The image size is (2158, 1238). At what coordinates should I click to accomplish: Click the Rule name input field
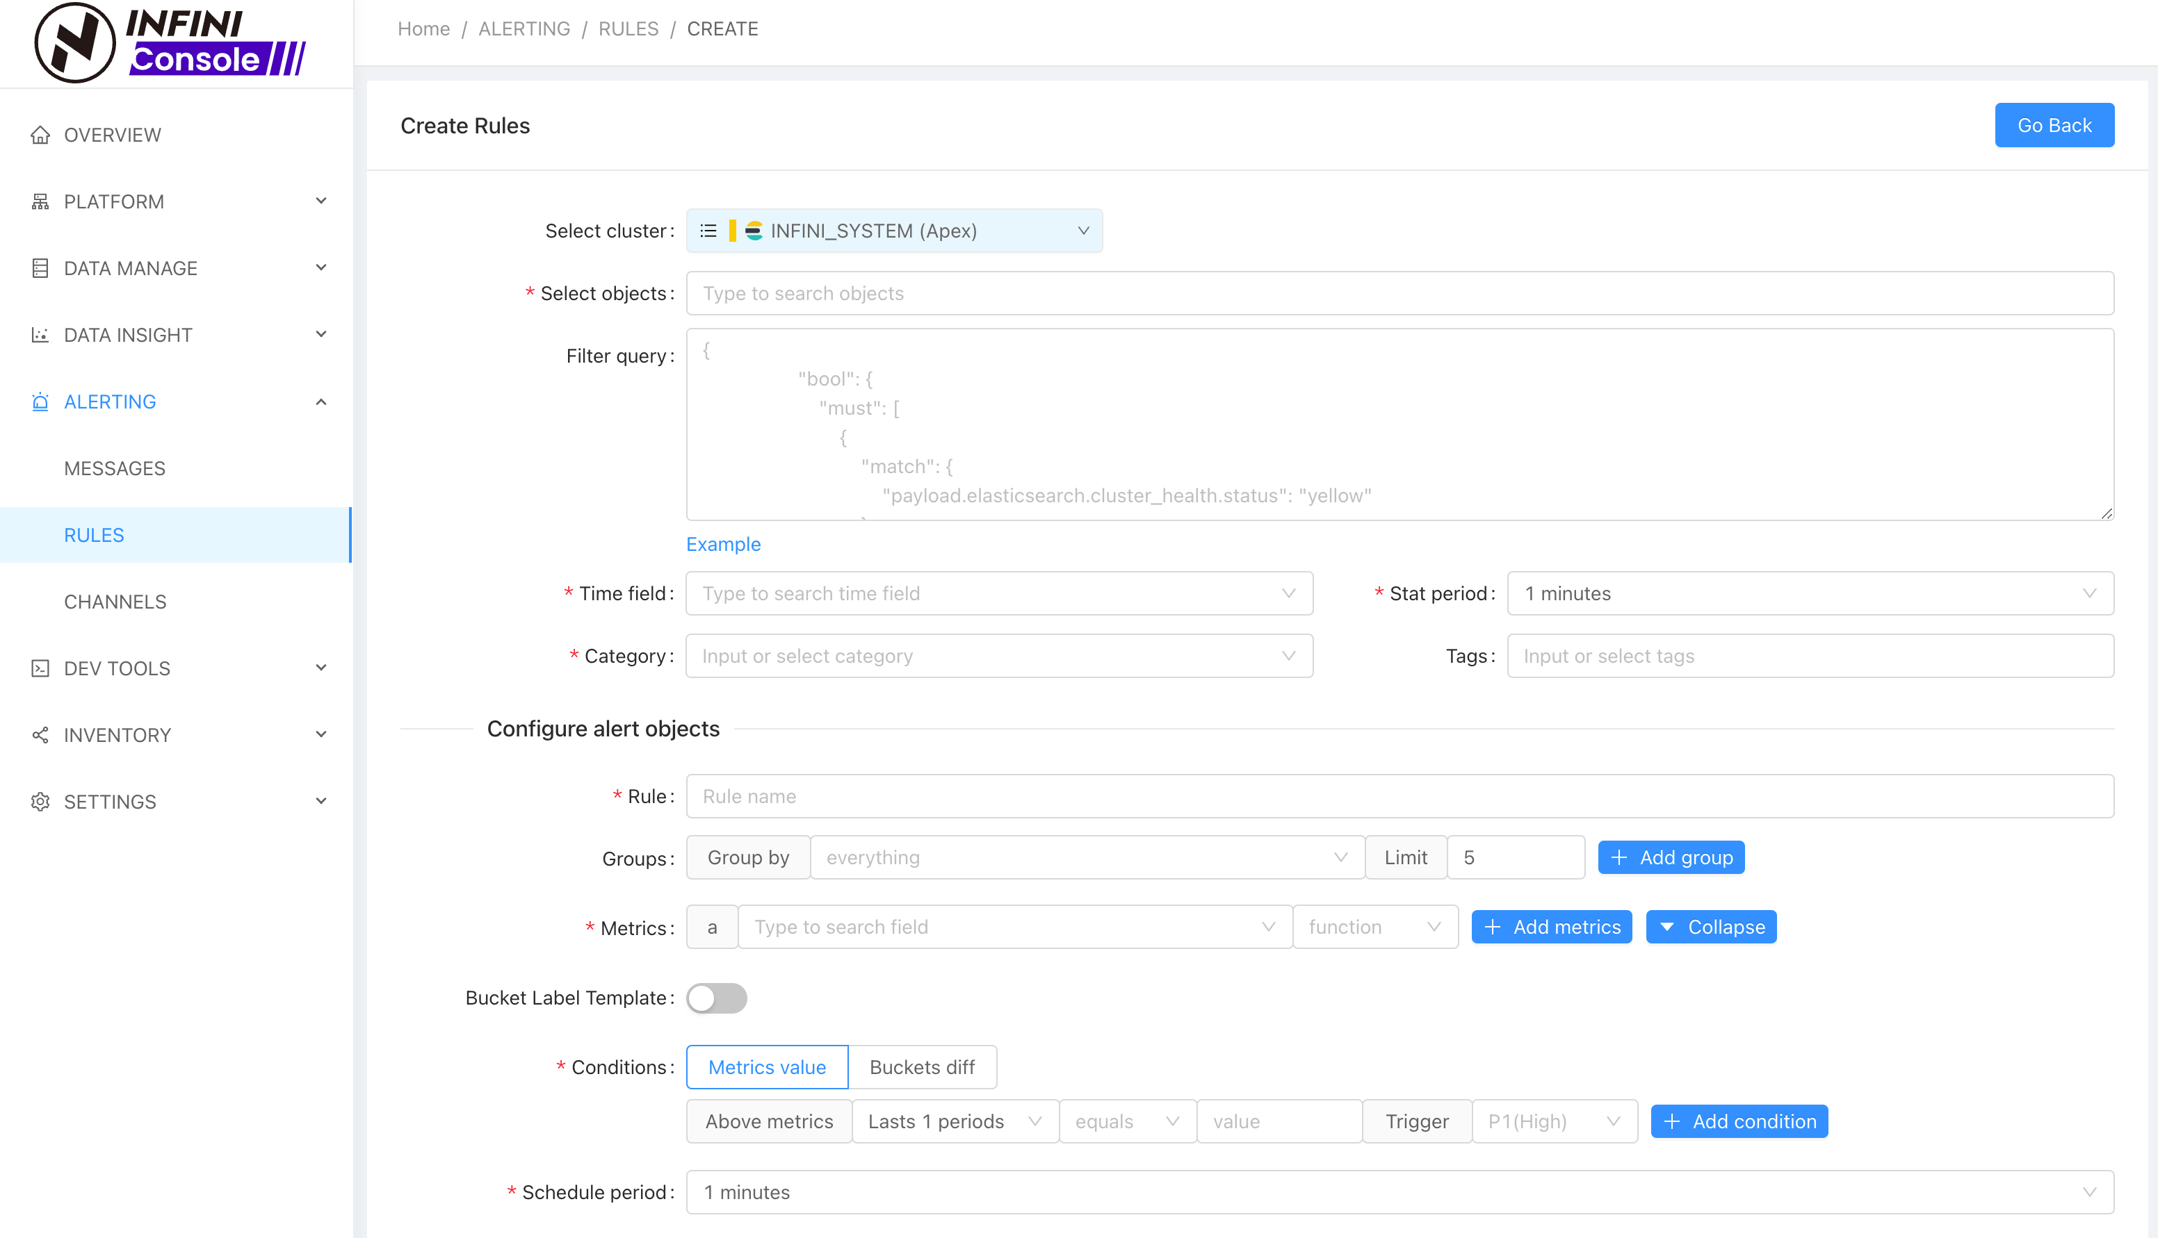(x=1400, y=797)
